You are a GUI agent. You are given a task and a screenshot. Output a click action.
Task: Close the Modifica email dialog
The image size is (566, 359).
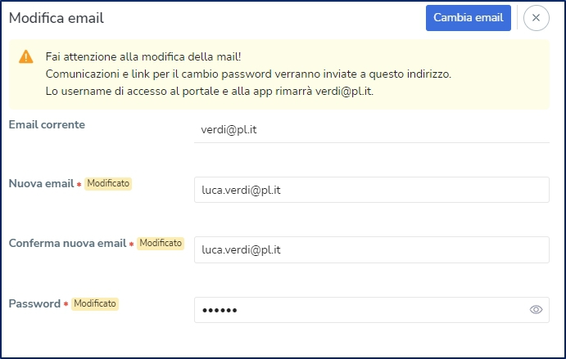pos(536,18)
